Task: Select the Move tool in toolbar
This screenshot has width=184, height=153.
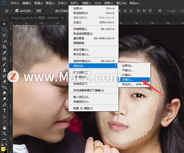Action: [x=4, y=24]
